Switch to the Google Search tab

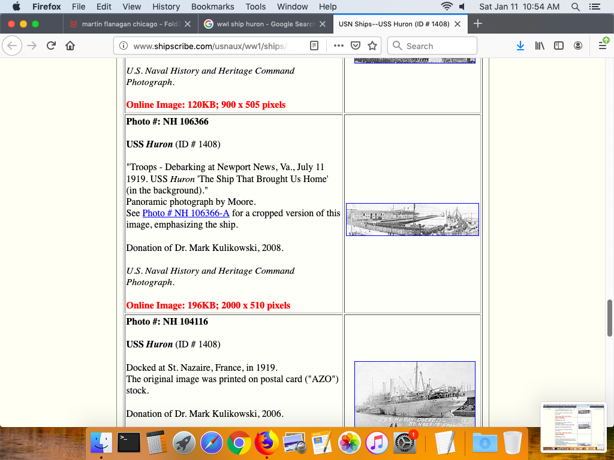265,24
